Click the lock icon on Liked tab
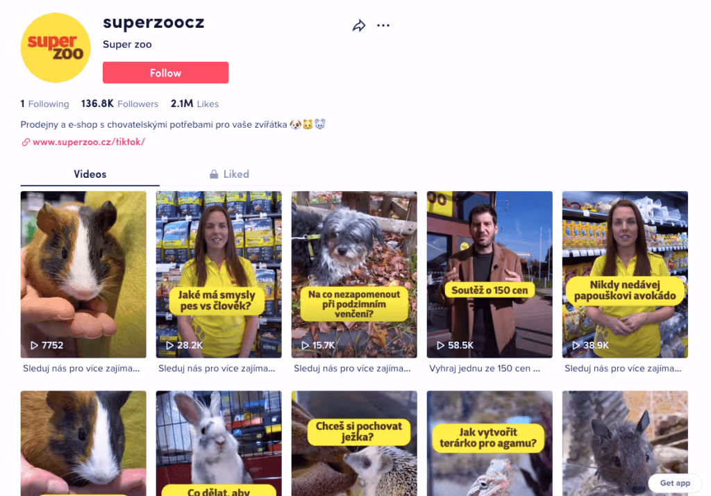Screen dimensions: 711x496 pyautogui.click(x=214, y=174)
